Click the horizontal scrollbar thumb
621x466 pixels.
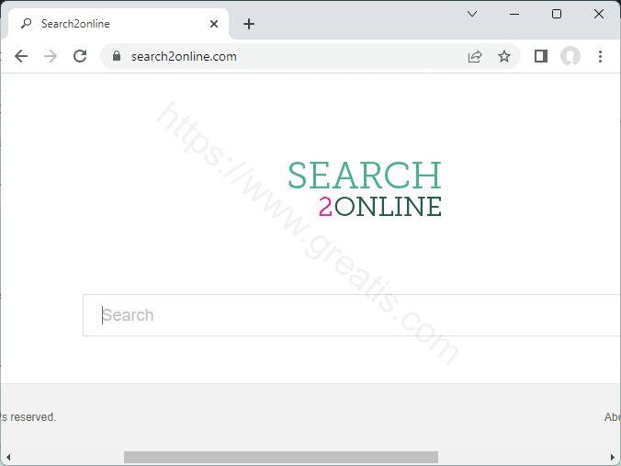280,457
